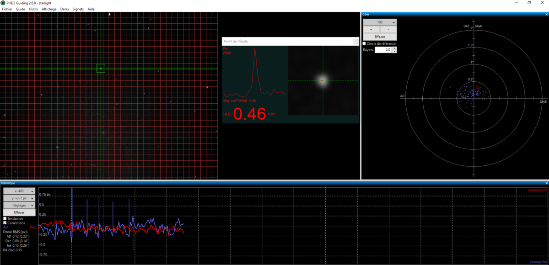Viewport: 549px width, 265px height.
Task: Open the x: 400 scale dropdown
Action: click(x=19, y=191)
